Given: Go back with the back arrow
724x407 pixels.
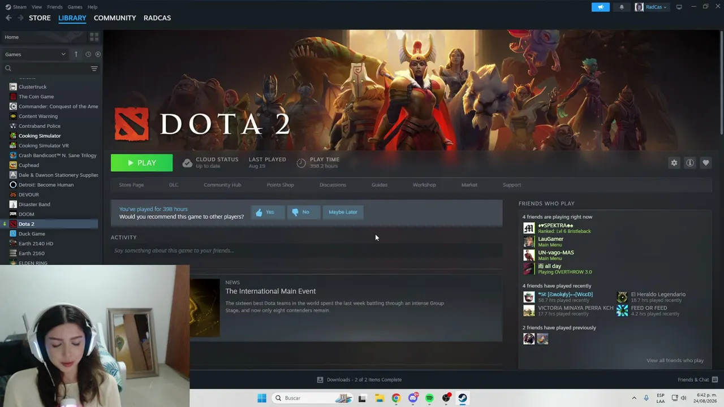Looking at the screenshot, I should 8,18.
